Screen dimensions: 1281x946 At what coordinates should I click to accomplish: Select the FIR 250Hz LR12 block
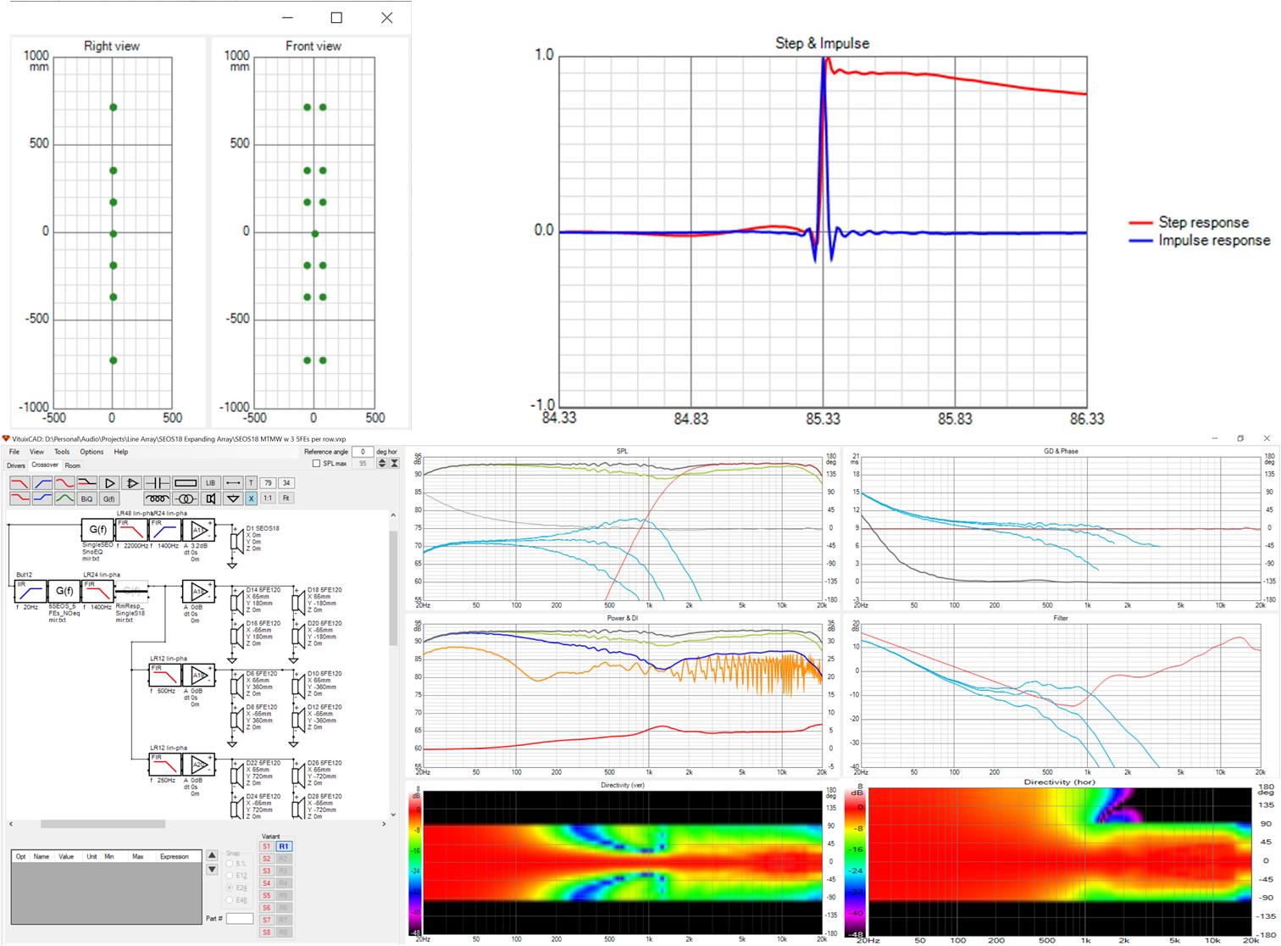click(x=165, y=764)
